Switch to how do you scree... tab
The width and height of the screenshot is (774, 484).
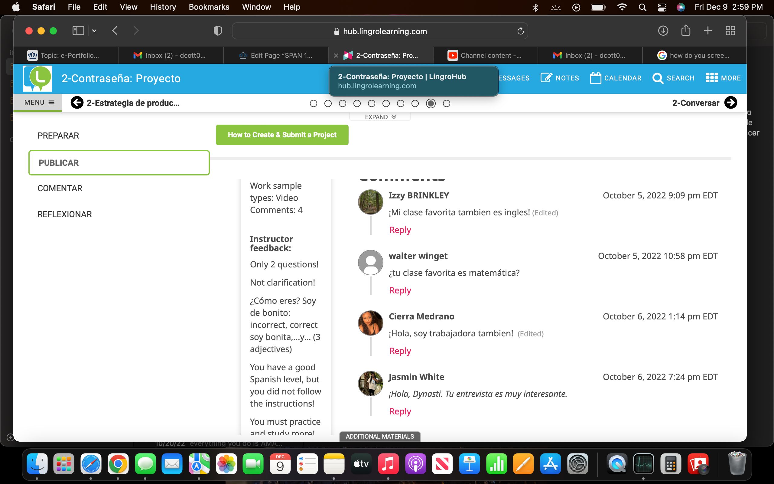[x=694, y=55]
